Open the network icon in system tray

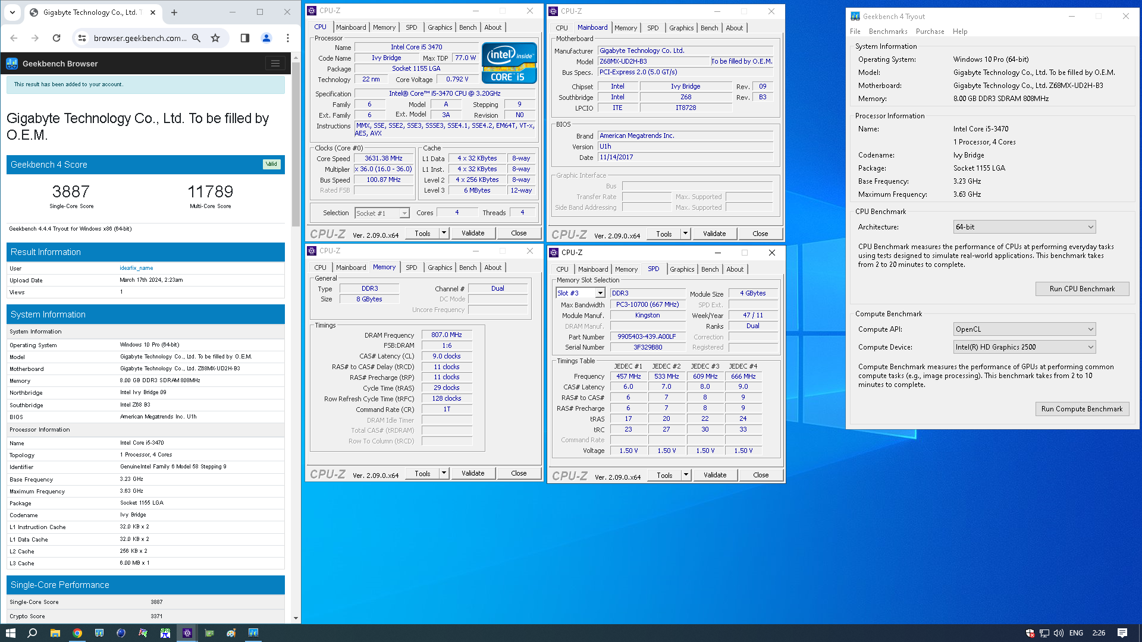[x=1044, y=633]
